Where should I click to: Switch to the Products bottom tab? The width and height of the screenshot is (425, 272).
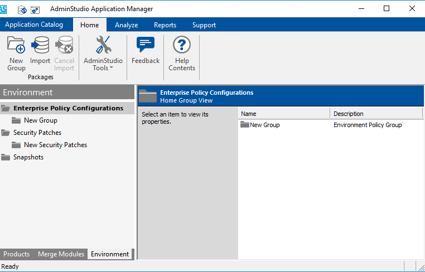click(x=17, y=254)
